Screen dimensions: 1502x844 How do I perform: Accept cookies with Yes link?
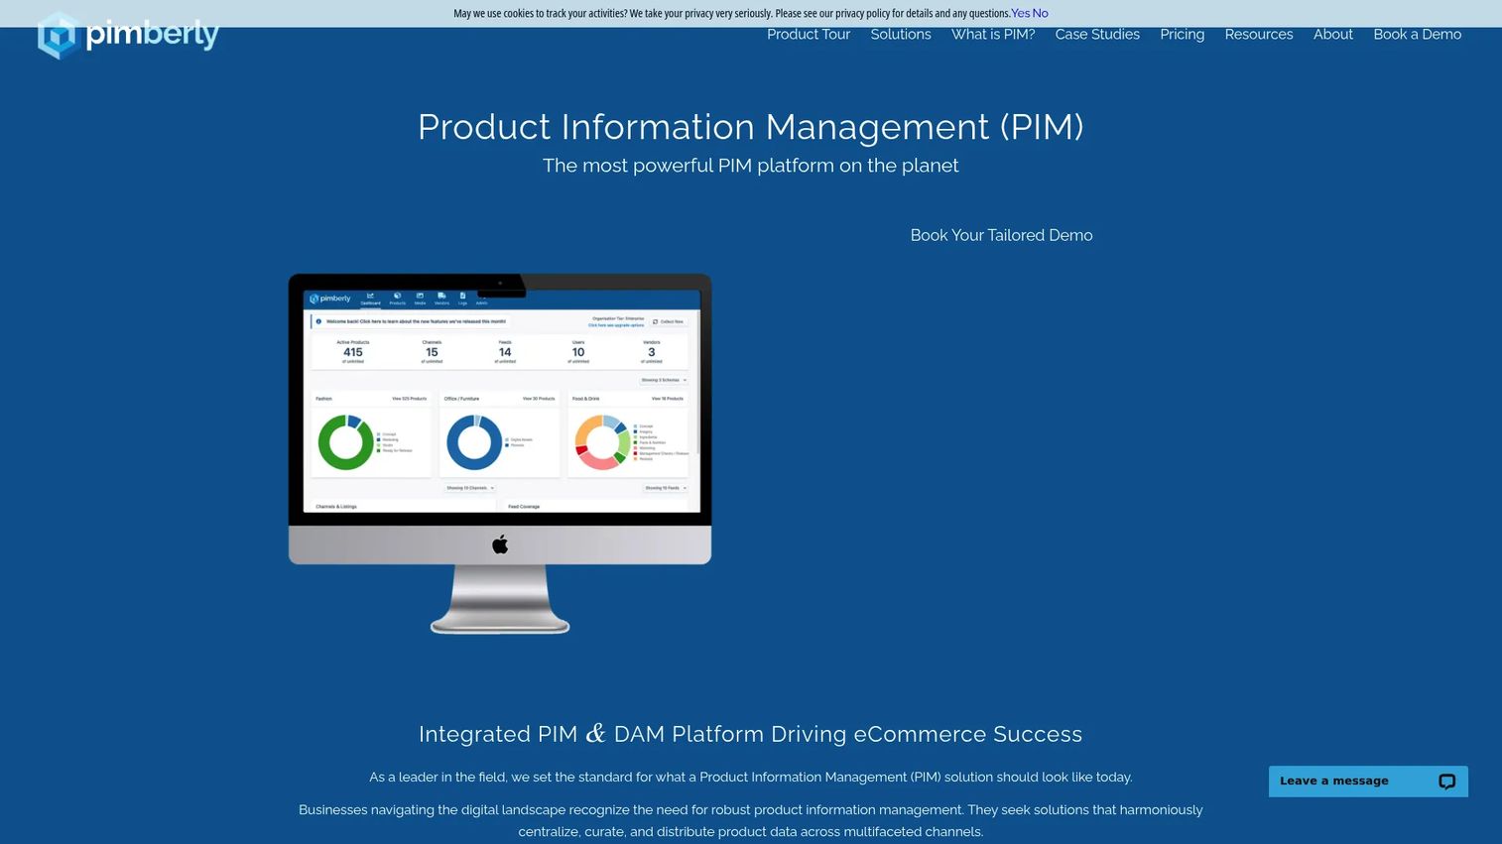tap(1020, 13)
